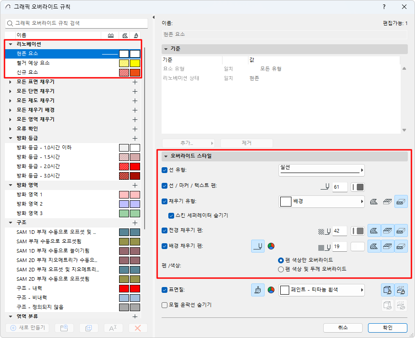Click 새로 만들기 button
This screenshot has height=338, width=415.
(x=27, y=328)
